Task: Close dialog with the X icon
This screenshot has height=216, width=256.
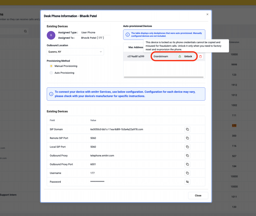Action: pyautogui.click(x=207, y=14)
